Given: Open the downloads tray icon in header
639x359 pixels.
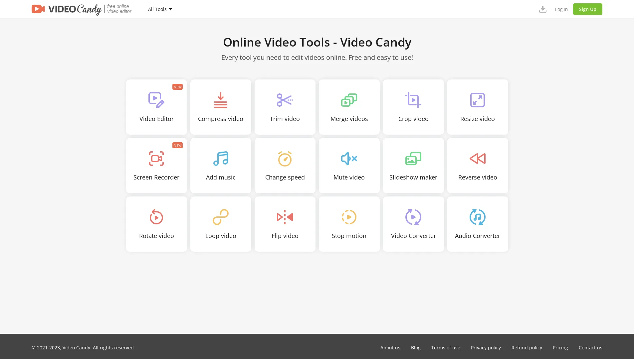Looking at the screenshot, I should pyautogui.click(x=543, y=9).
